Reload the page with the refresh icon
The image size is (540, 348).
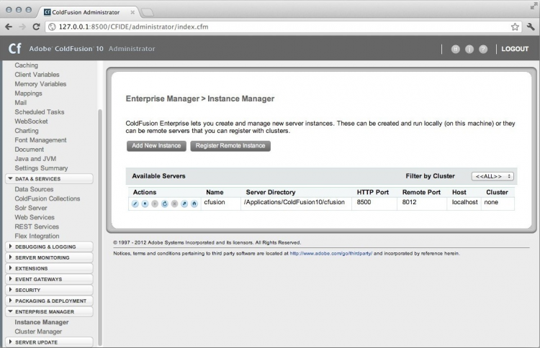(36, 27)
